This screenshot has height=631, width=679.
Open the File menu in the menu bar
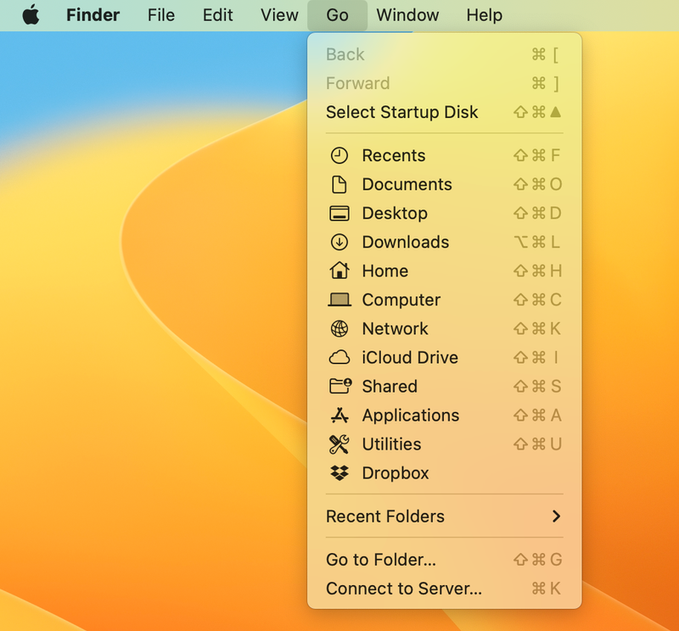160,15
